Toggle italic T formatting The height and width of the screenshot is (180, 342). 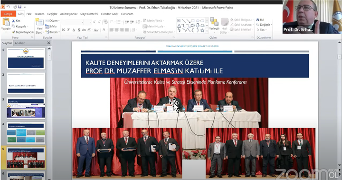click(x=68, y=30)
